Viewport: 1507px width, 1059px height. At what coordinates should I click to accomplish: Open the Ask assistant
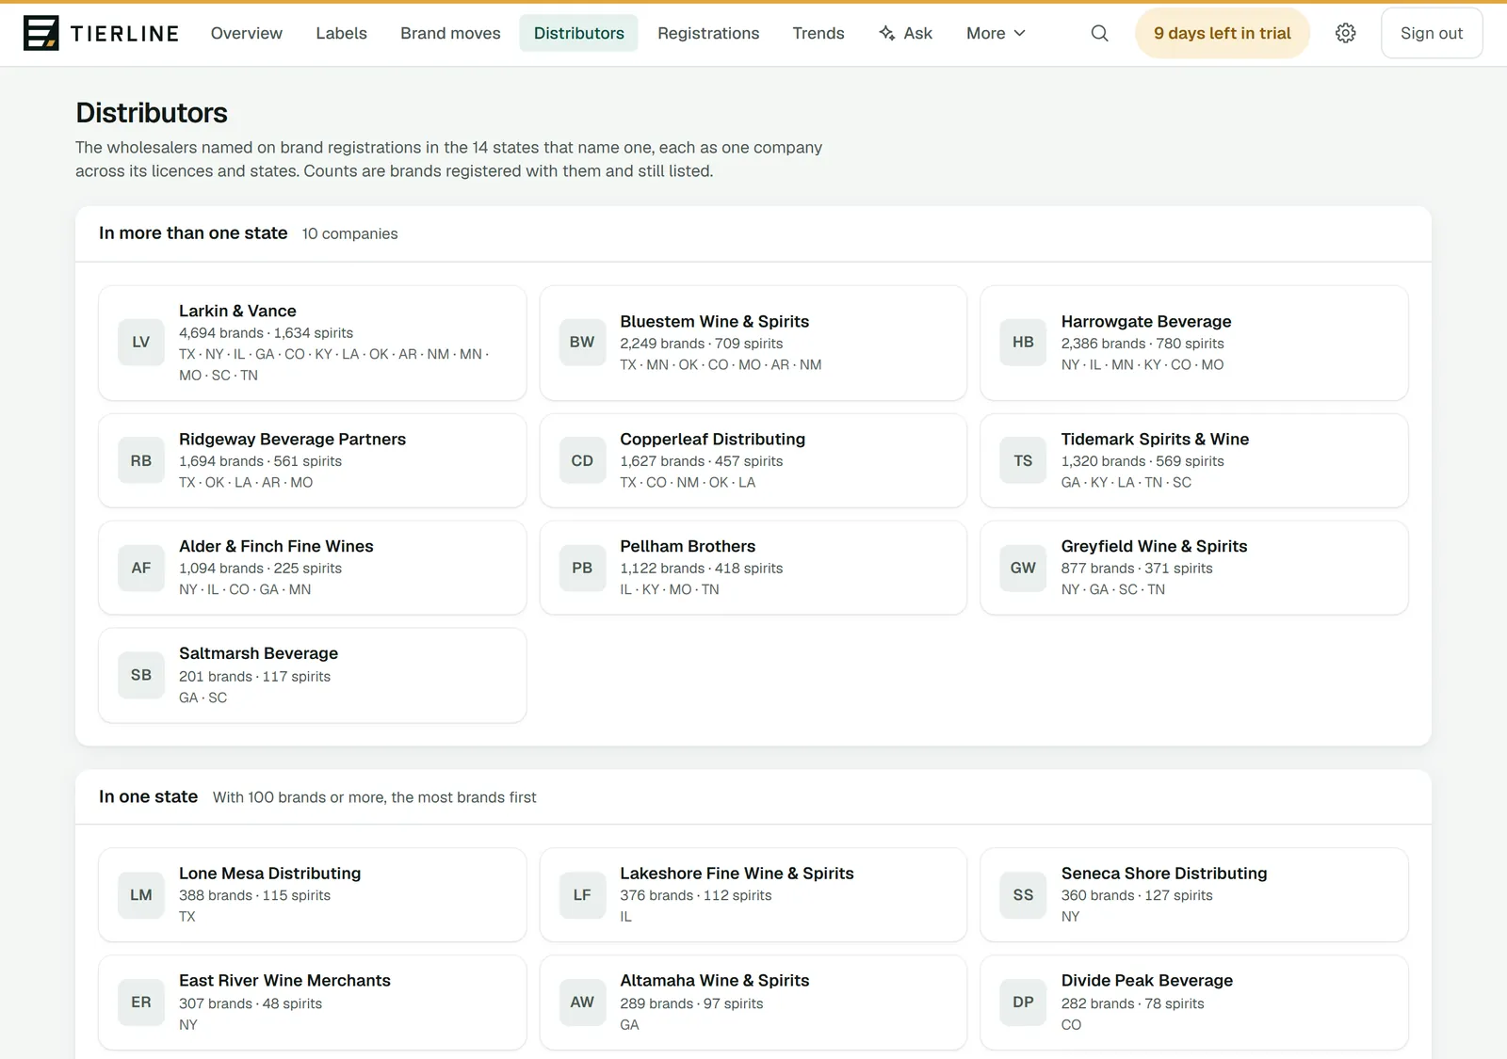click(x=905, y=33)
